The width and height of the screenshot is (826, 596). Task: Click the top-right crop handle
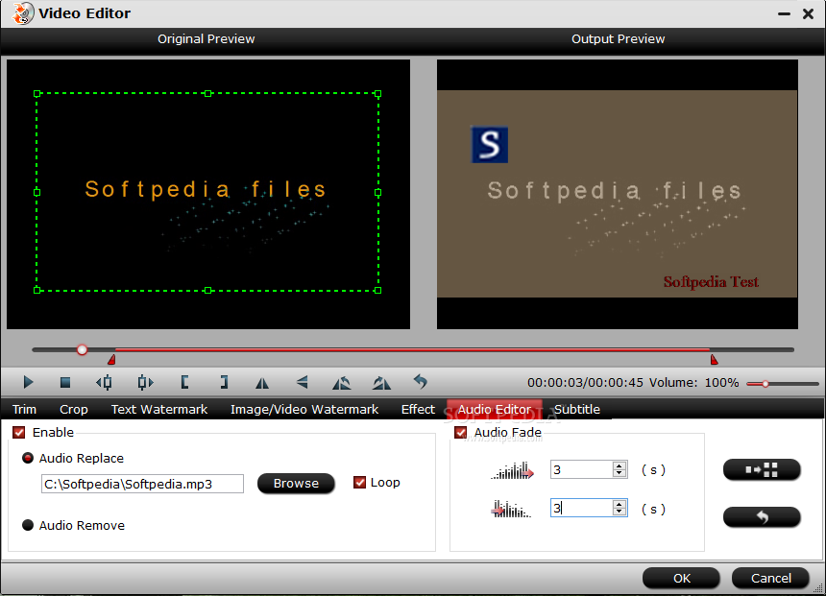coord(377,94)
